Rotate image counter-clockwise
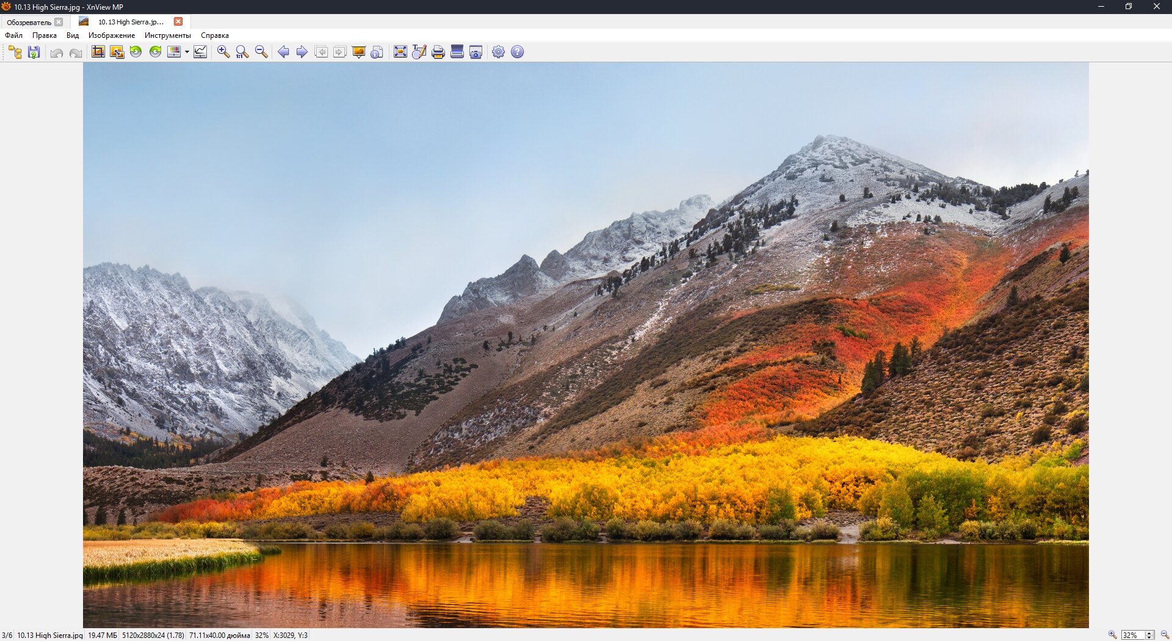Viewport: 1172px width, 641px height. point(136,52)
